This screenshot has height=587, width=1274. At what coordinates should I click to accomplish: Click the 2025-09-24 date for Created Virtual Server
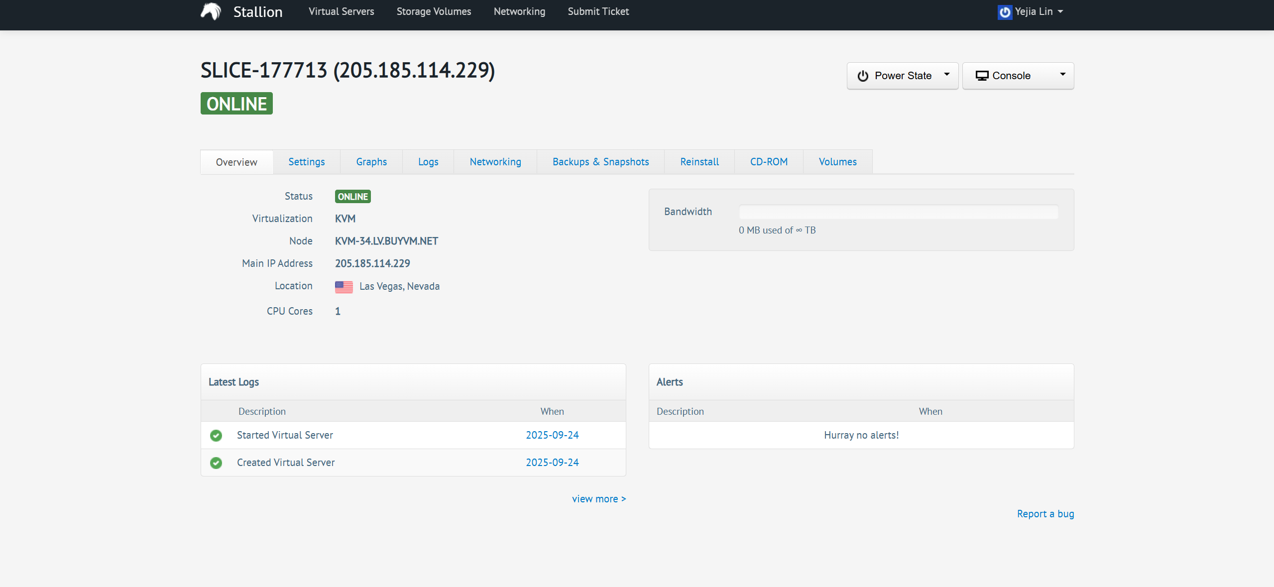(552, 463)
